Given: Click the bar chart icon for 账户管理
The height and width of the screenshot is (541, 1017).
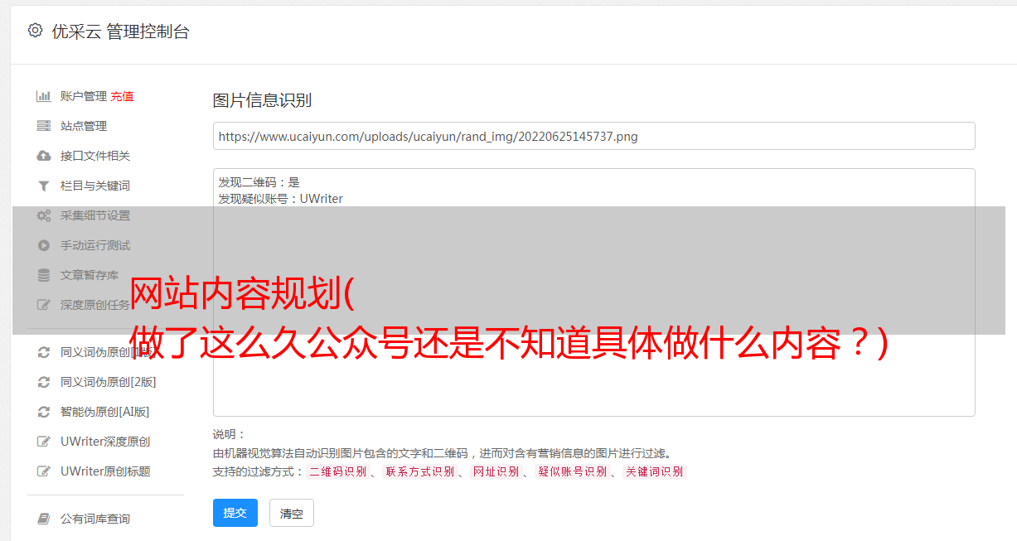Looking at the screenshot, I should click(x=44, y=96).
